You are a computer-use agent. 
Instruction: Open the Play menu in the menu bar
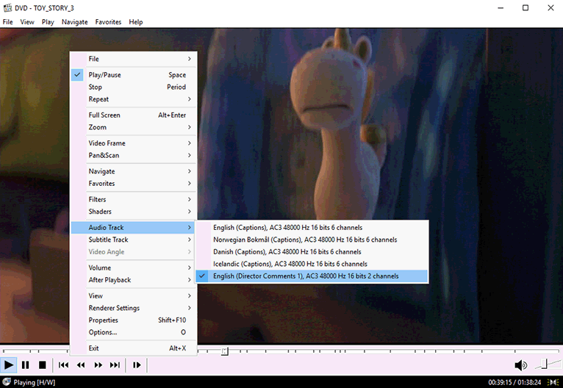click(x=48, y=22)
